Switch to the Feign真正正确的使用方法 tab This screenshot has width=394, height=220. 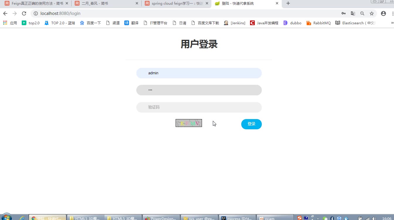click(36, 4)
